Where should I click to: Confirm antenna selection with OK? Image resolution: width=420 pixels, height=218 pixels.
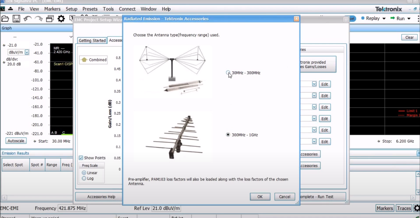[x=260, y=197]
